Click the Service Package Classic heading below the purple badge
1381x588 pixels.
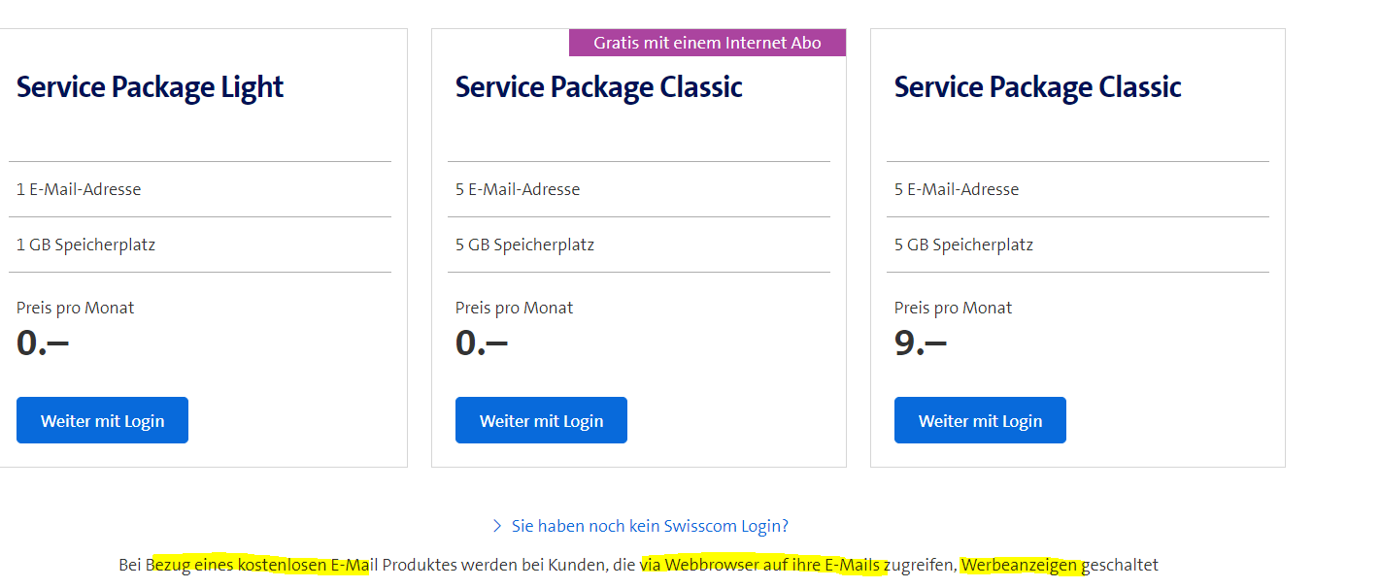[598, 87]
